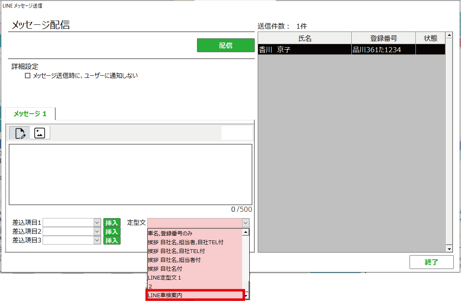Choose '挨拶 自社名,担当者,自社TEL付' template

194,242
